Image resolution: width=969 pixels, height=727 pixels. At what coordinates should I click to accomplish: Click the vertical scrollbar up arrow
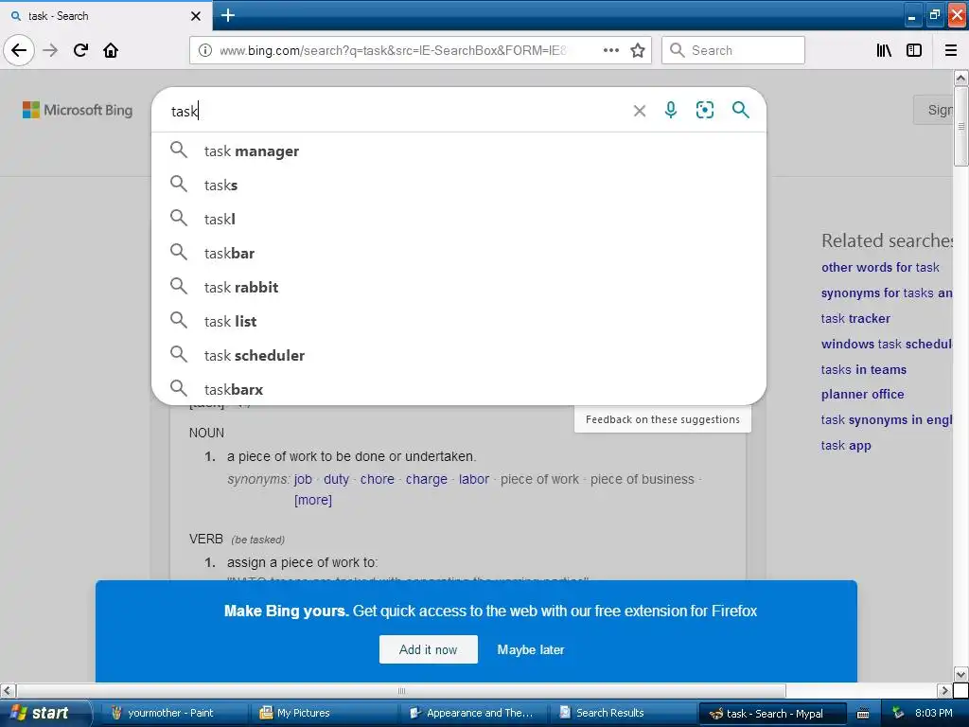tap(960, 78)
